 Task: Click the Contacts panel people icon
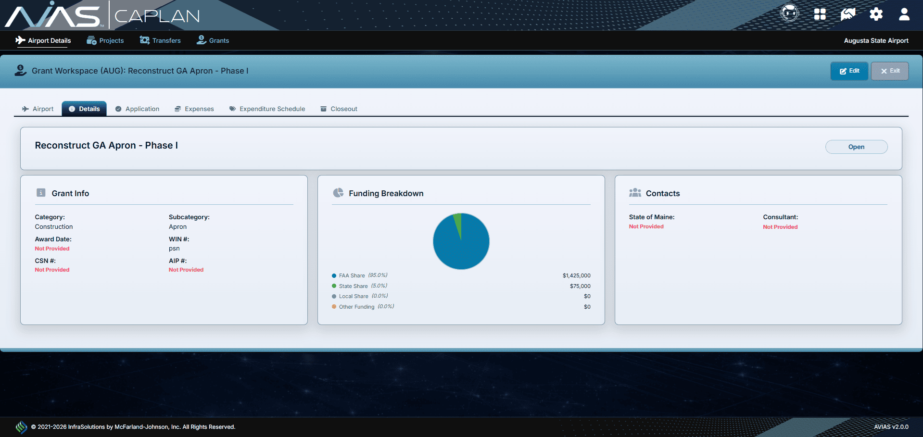pos(635,192)
